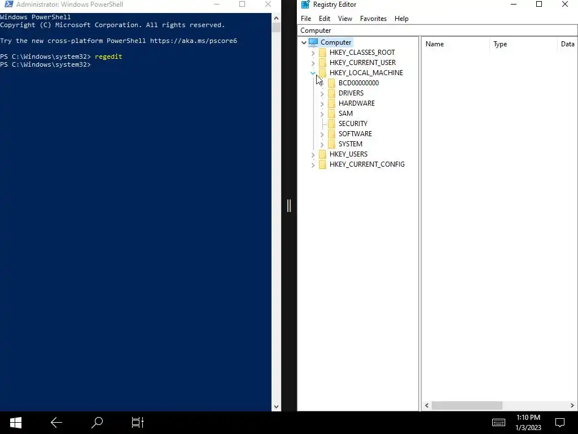Open Task View on the taskbar

(x=138, y=423)
